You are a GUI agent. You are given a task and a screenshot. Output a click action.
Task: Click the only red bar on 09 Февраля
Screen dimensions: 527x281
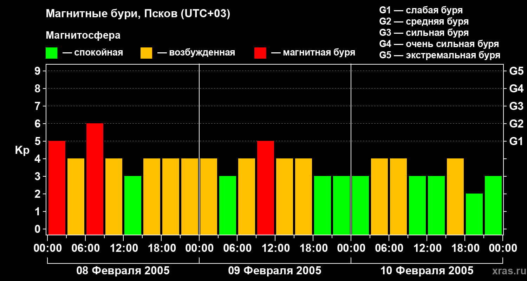coord(266,188)
